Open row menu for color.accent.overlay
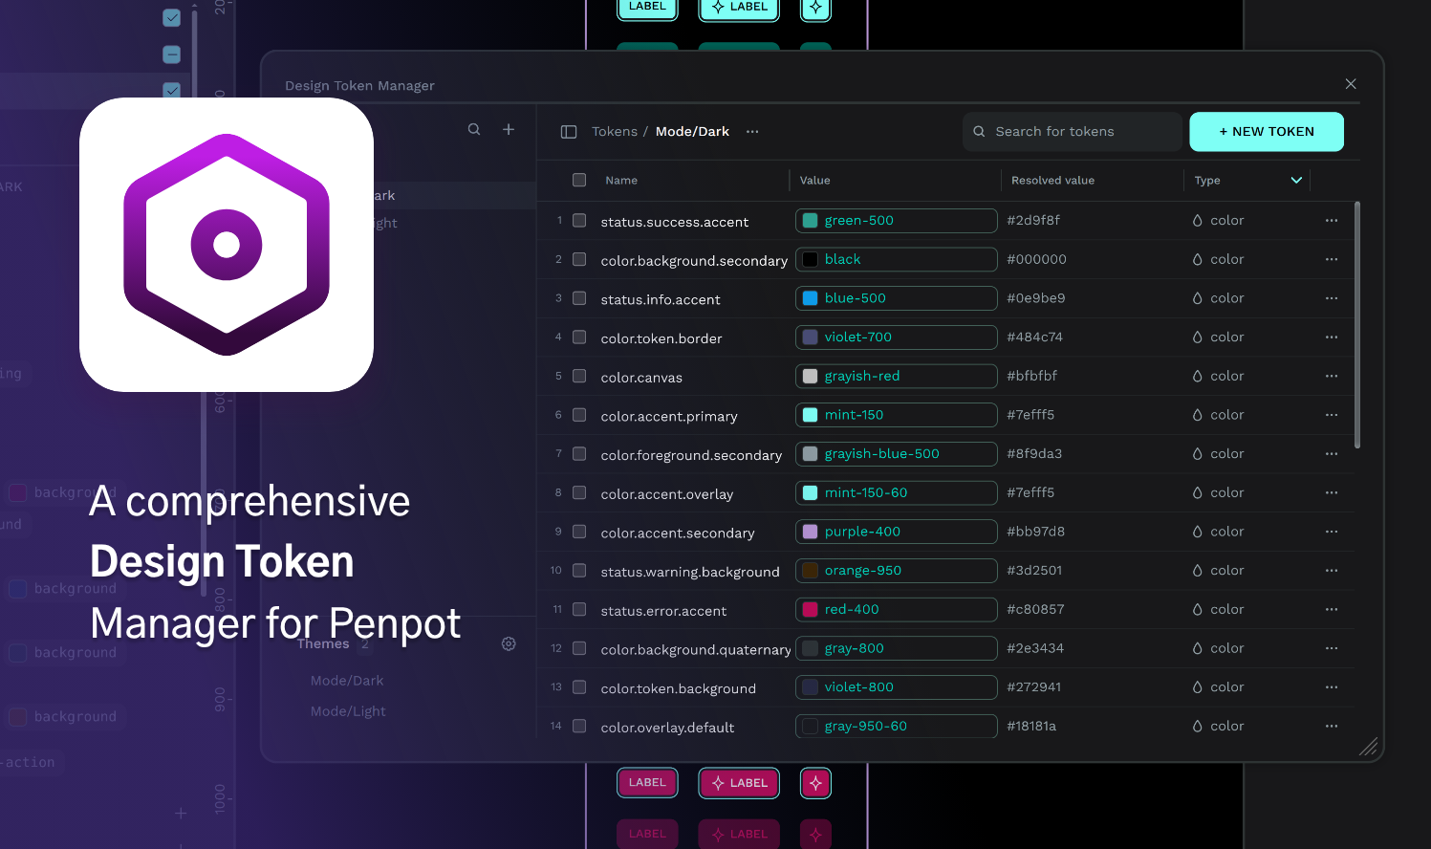This screenshot has height=849, width=1431. (x=1332, y=493)
